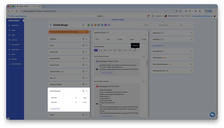Click the info icon next to SMS/Email Opt Outs

point(167,71)
